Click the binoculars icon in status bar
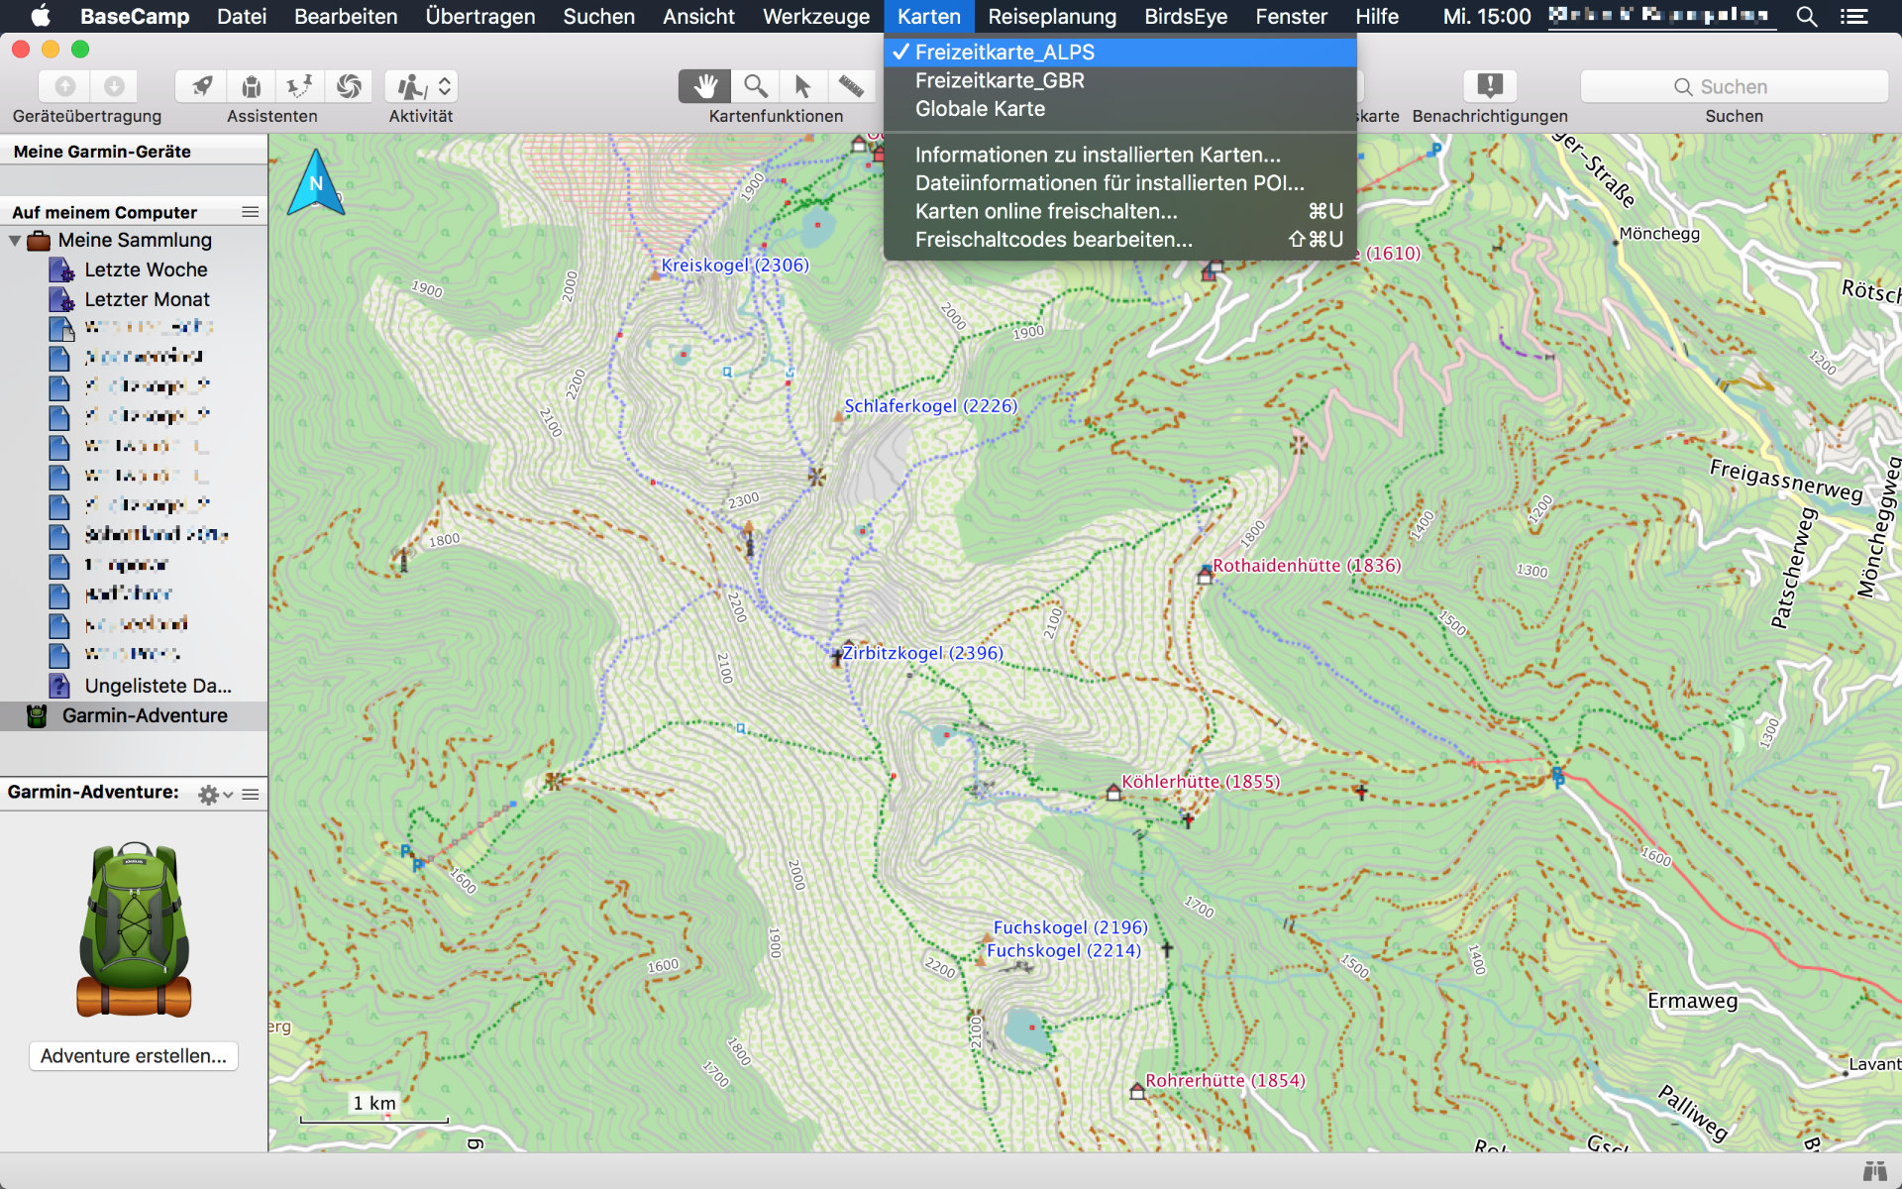Viewport: 1902px width, 1189px height. pyautogui.click(x=1874, y=1171)
